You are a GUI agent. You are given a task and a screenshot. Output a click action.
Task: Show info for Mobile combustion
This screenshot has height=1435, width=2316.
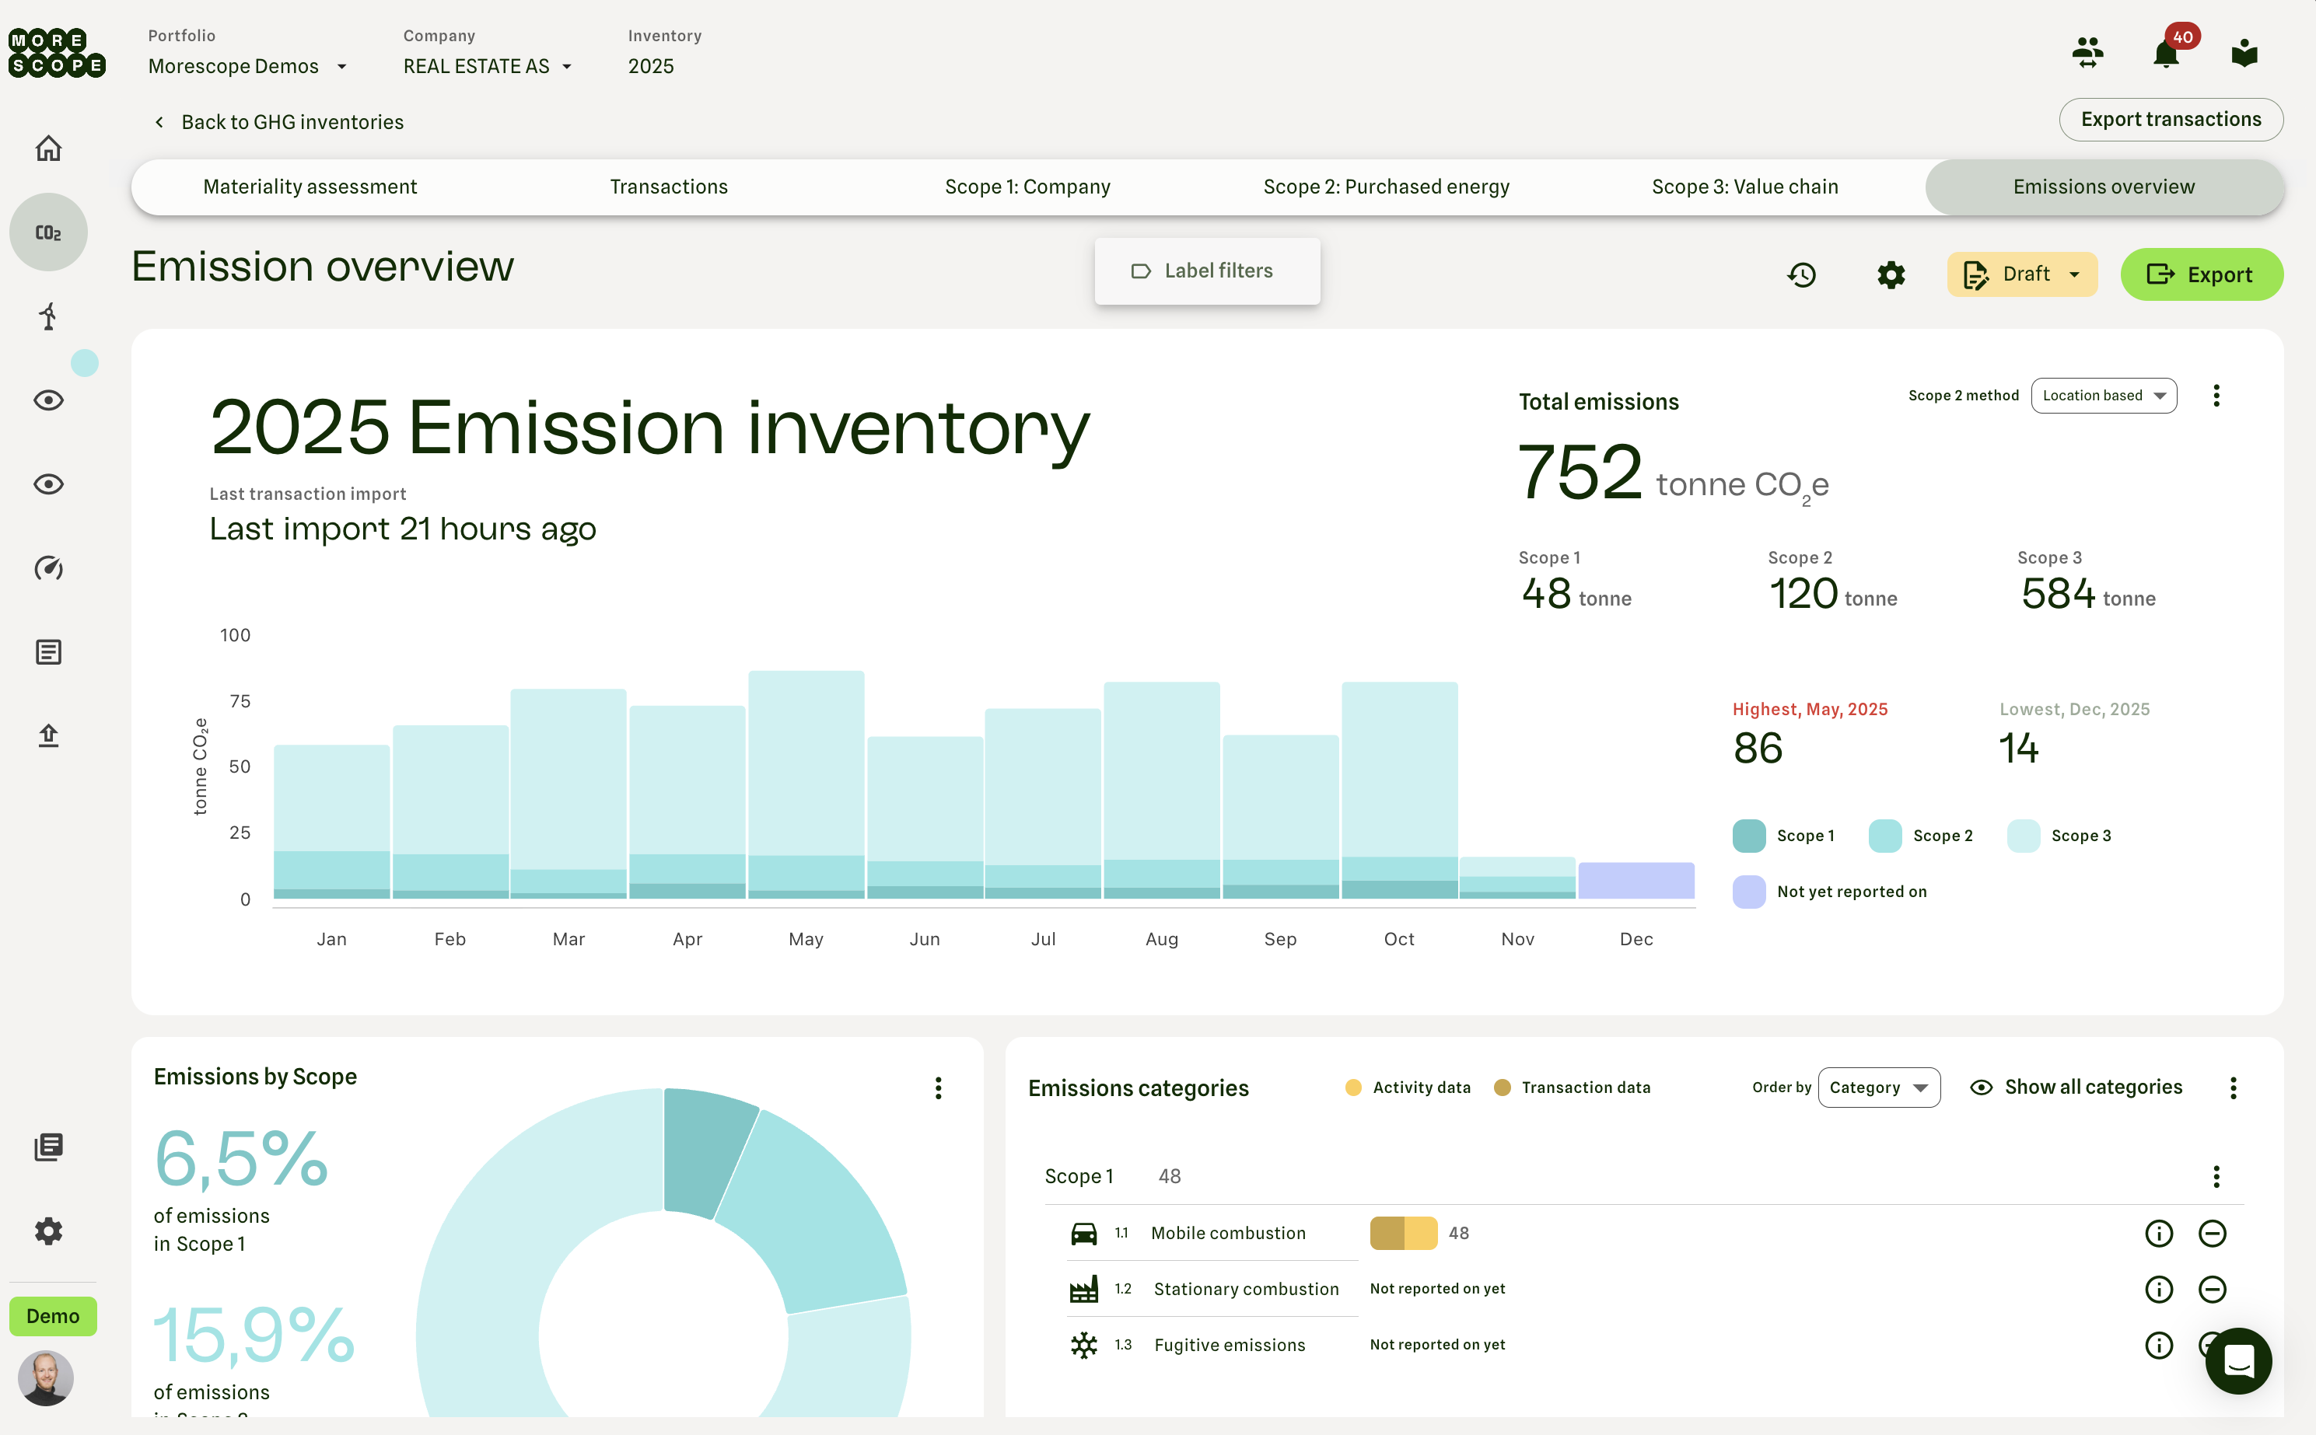[x=2158, y=1233]
